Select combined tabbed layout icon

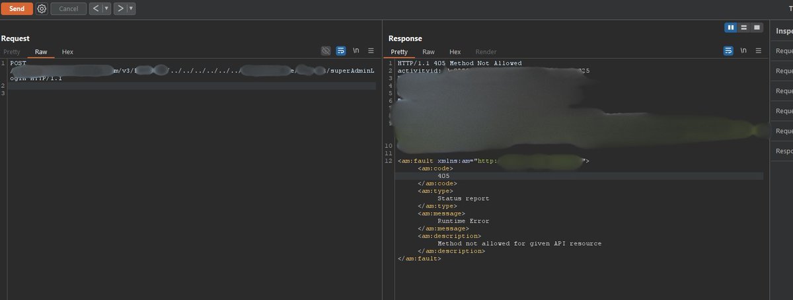coord(757,28)
